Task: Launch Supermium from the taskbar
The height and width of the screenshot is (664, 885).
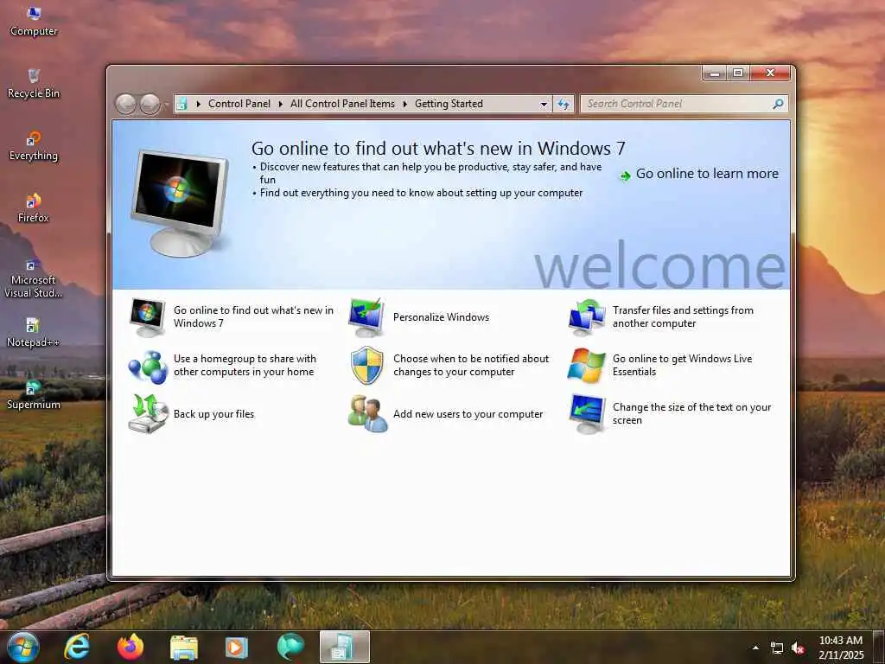Action: point(290,647)
